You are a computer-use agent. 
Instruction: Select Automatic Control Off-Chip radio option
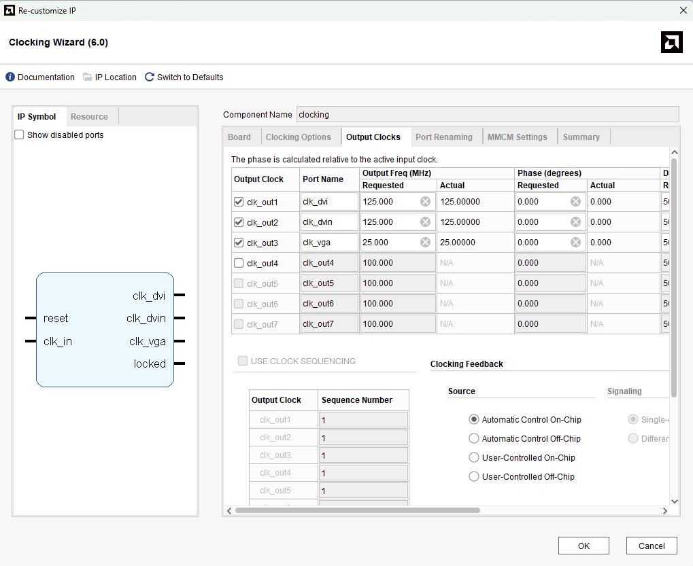[474, 439]
